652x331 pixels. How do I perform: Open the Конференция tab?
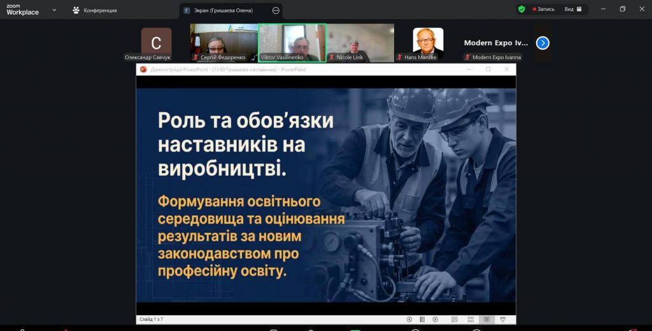[x=95, y=10]
